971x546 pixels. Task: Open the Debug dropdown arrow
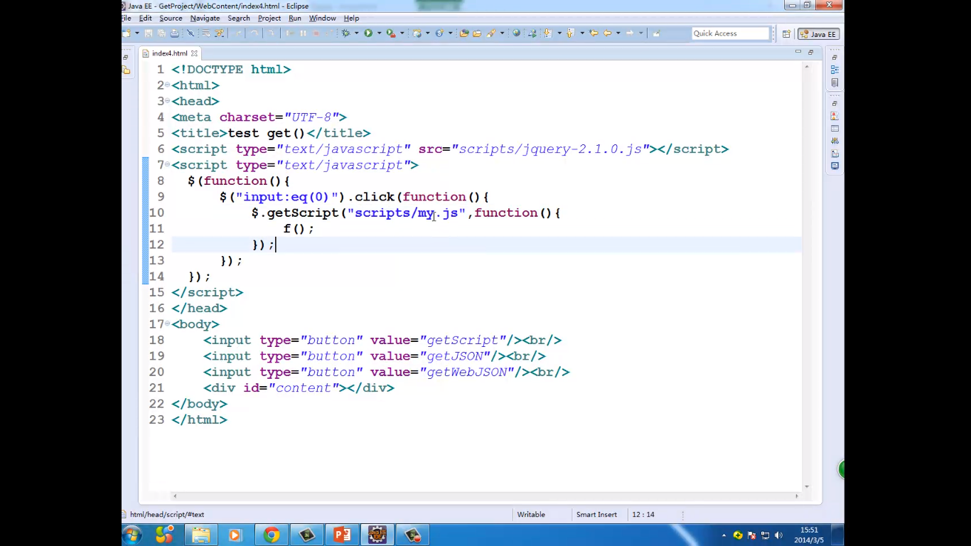(356, 33)
